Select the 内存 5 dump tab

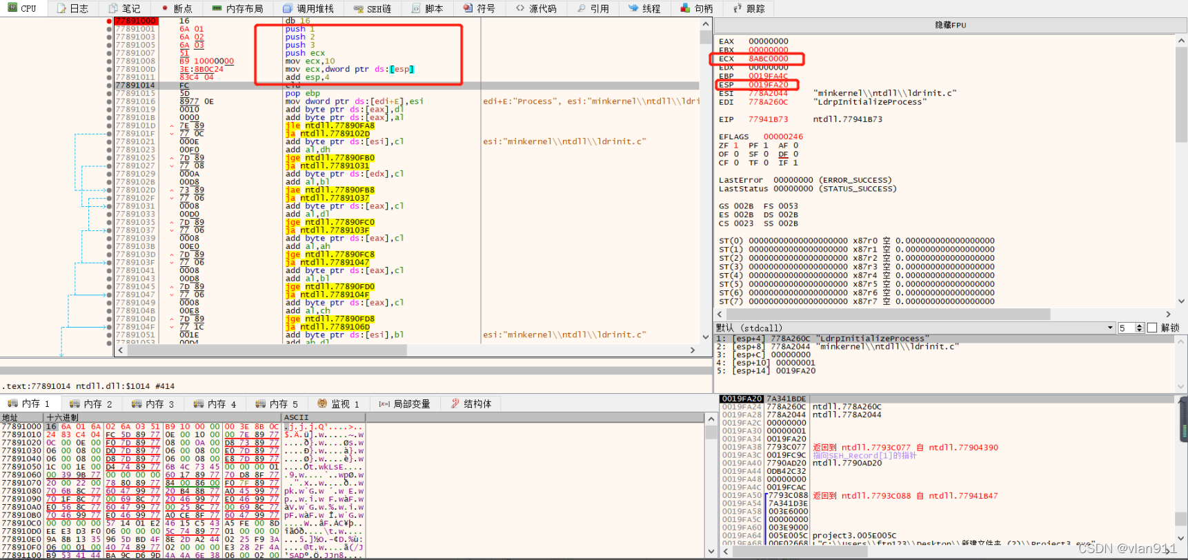click(277, 403)
